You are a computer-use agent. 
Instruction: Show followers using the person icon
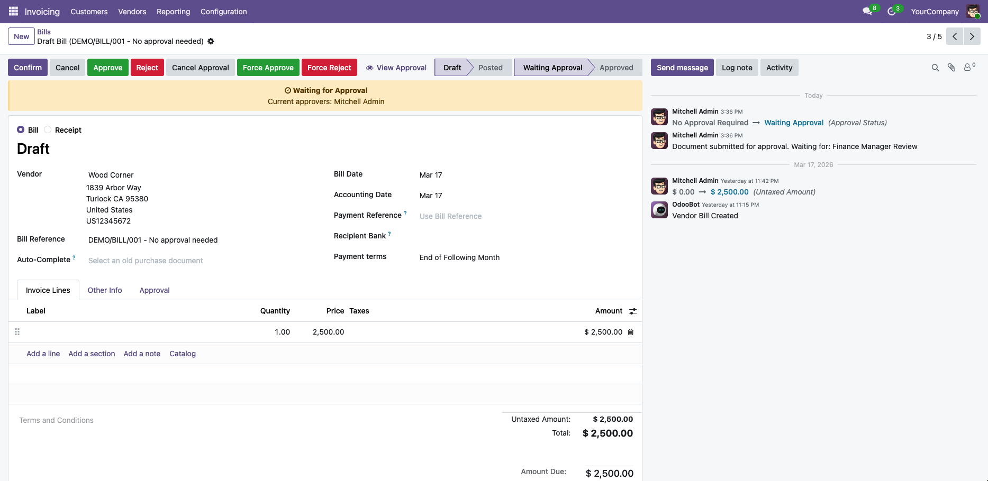tap(968, 68)
